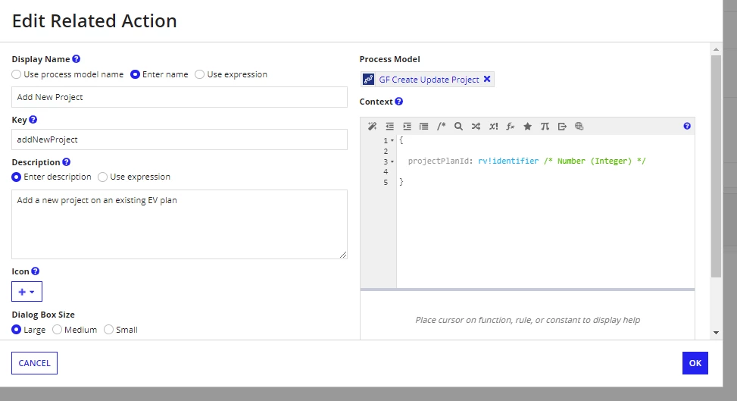Select Enter description radio button
737x401 pixels.
[x=17, y=177]
